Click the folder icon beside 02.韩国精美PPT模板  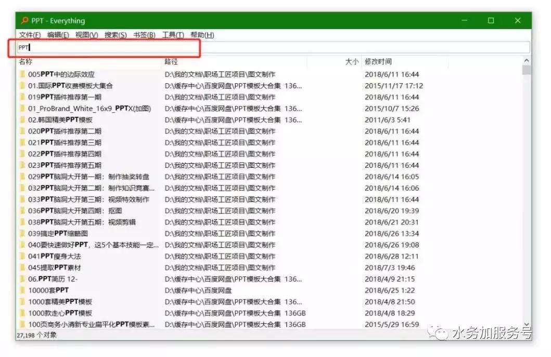(x=22, y=120)
